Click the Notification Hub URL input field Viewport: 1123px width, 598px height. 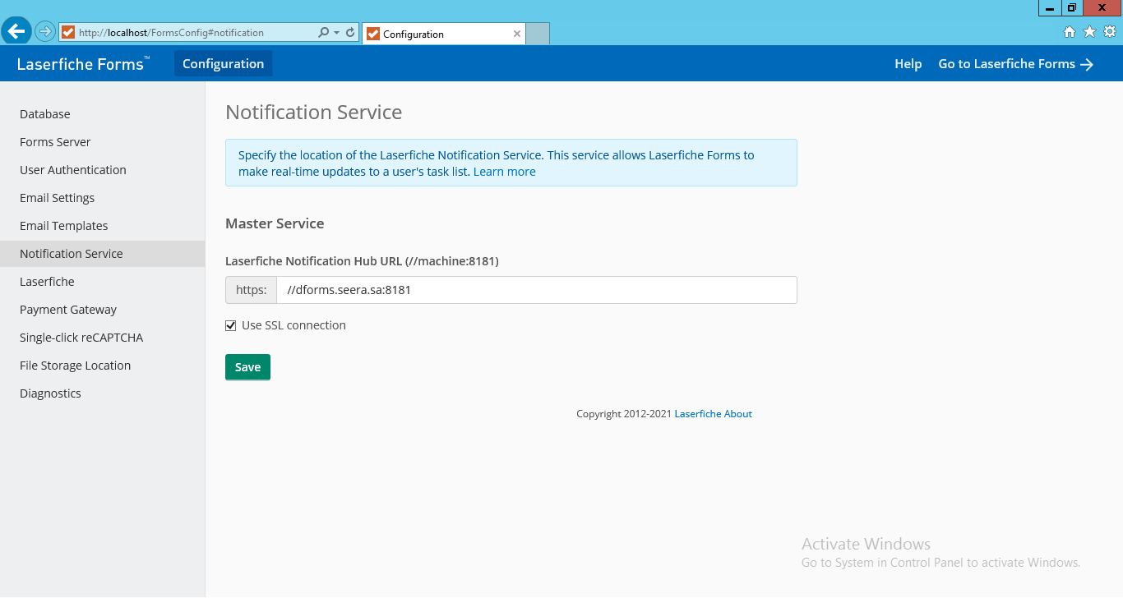537,290
